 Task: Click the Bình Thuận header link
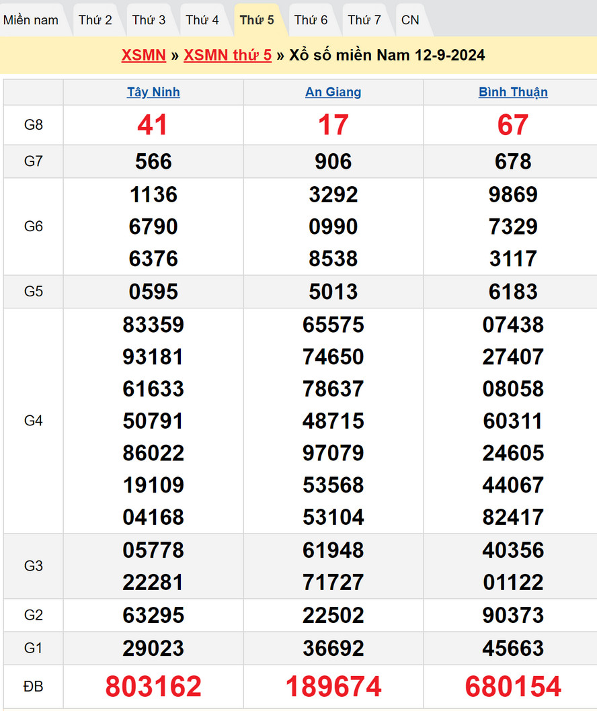tap(513, 92)
